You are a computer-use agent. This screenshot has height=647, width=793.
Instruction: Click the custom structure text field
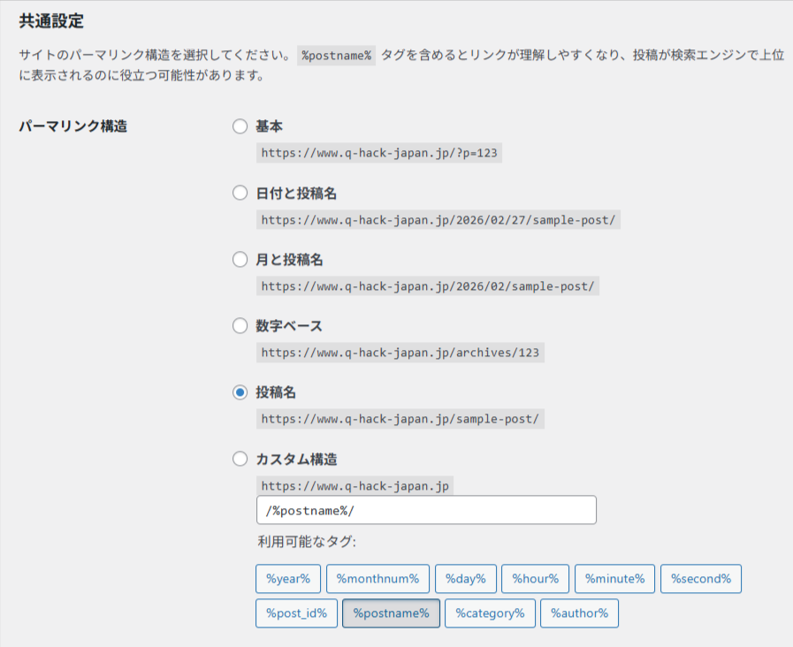click(426, 510)
